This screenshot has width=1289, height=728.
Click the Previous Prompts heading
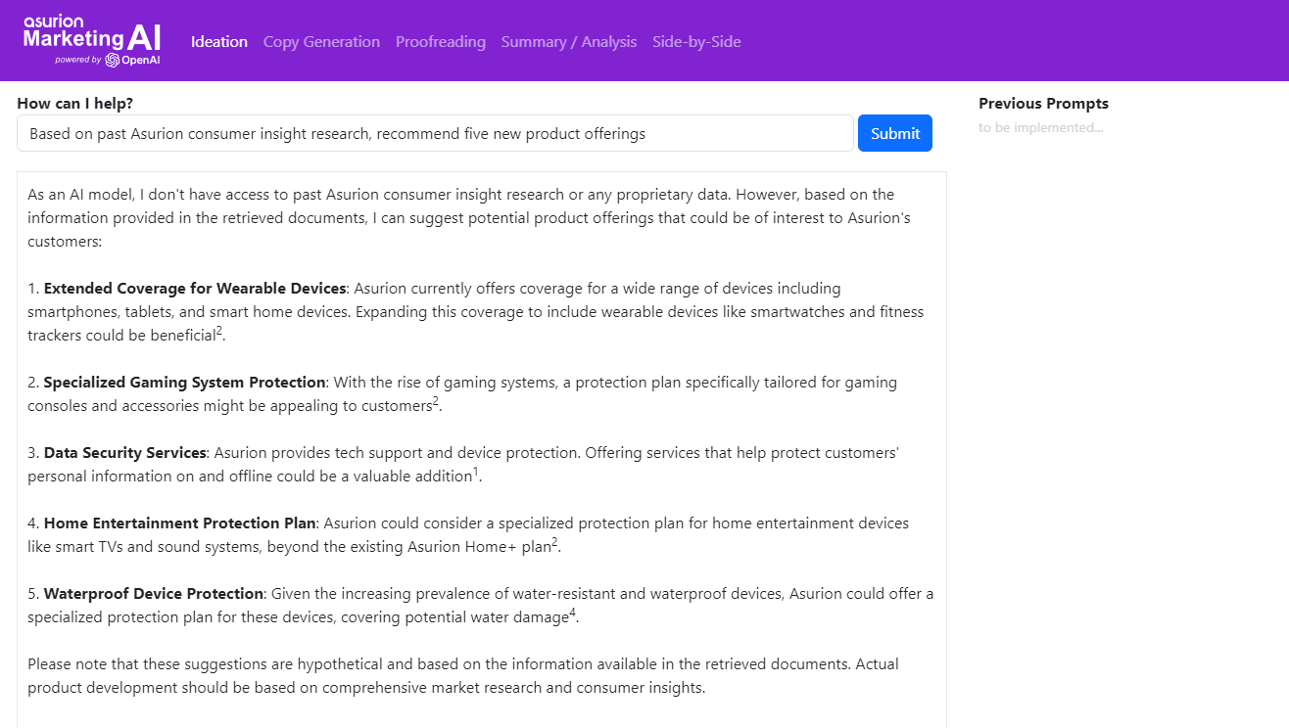(1043, 104)
